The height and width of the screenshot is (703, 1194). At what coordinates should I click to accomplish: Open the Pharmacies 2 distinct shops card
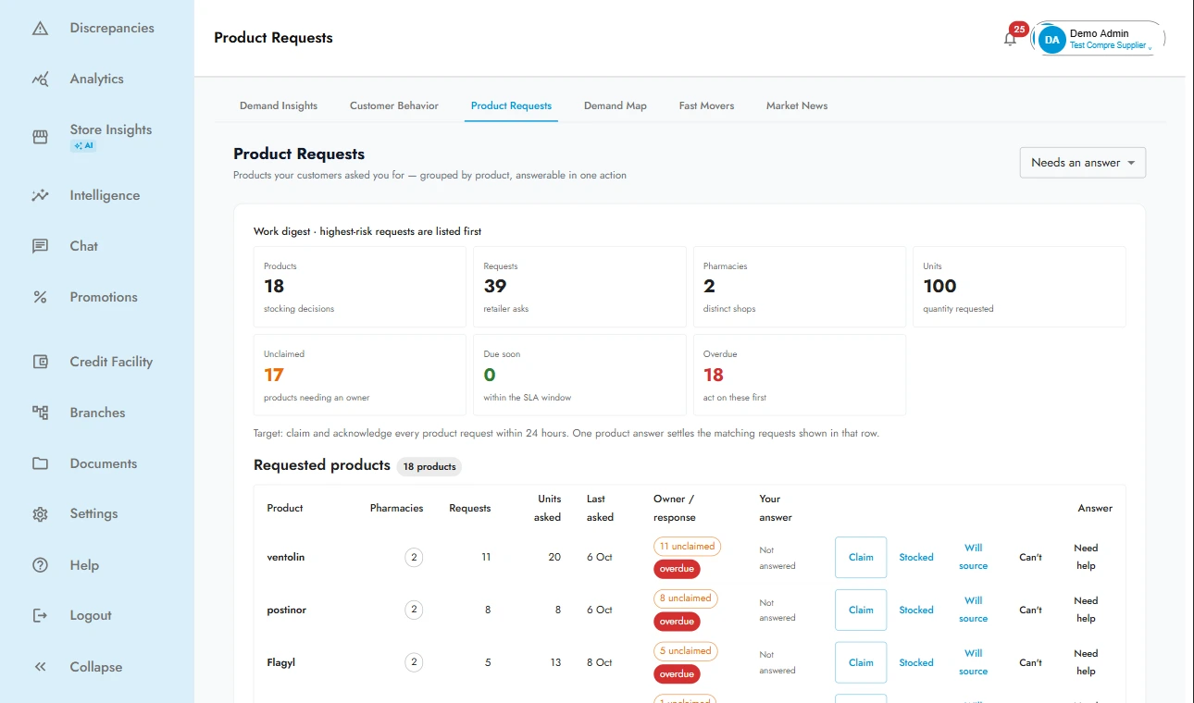tap(800, 287)
